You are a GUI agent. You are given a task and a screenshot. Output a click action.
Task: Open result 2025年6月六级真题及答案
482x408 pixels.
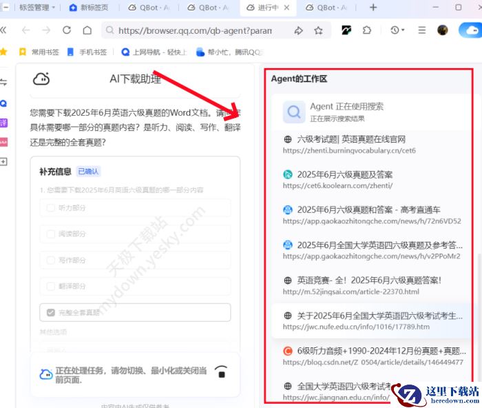[345, 174]
